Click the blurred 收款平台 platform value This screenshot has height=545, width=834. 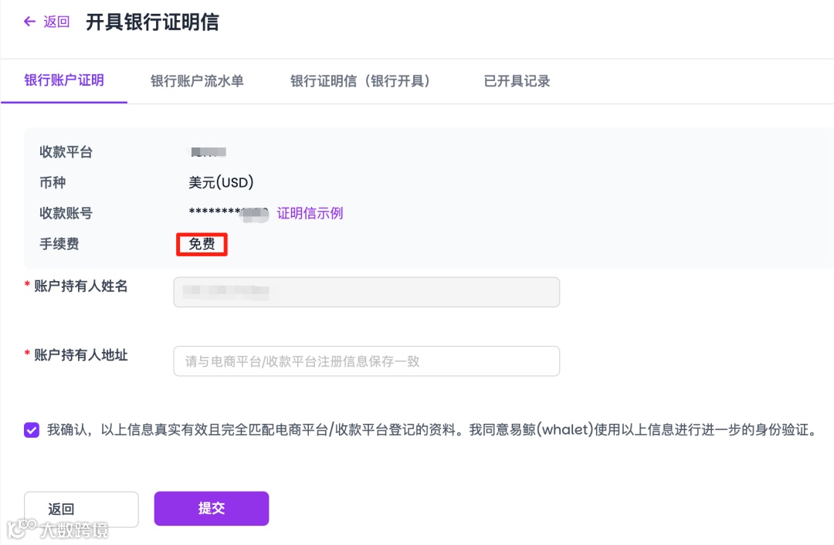(208, 152)
